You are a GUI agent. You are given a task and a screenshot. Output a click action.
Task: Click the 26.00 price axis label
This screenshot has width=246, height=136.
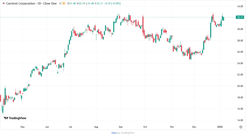coord(240,52)
